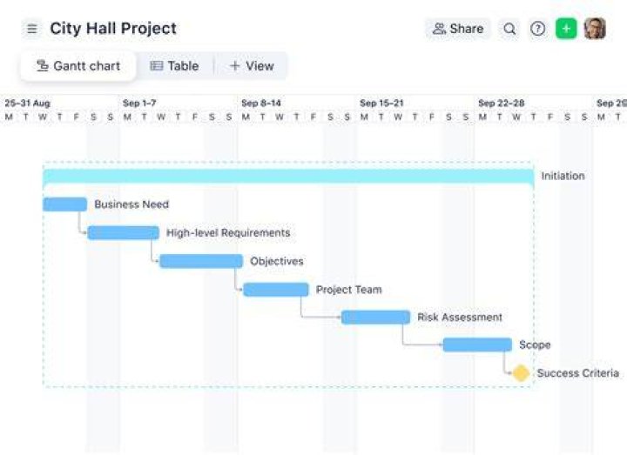Click the Sep 8–14 week header
627x455 pixels.
click(261, 103)
